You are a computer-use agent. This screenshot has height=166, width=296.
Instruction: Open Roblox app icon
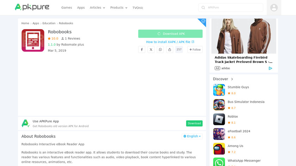click(x=219, y=119)
